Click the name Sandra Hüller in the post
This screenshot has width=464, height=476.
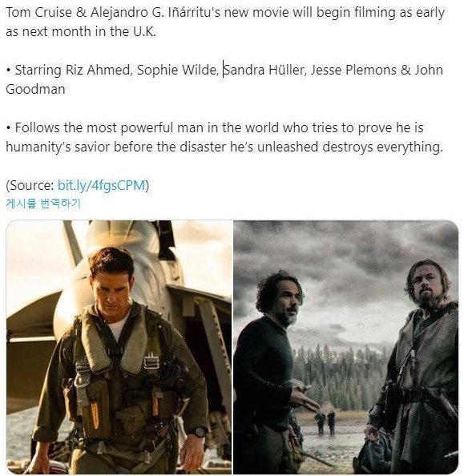coord(264,71)
